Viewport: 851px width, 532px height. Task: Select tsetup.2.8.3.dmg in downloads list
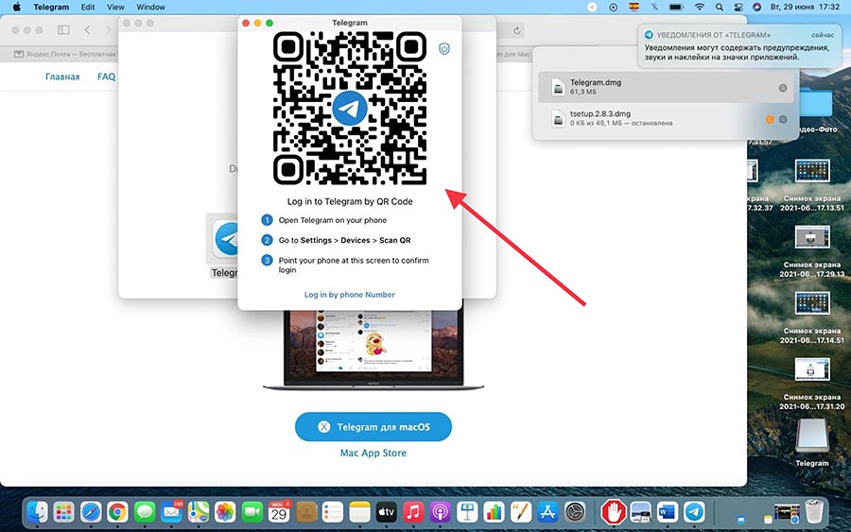point(666,118)
